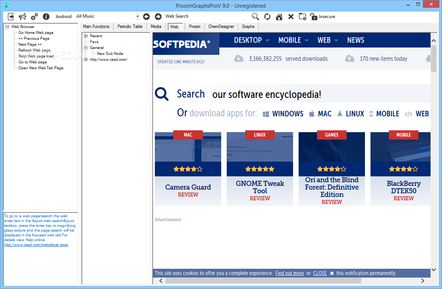Click the cookie notice close X icon
Image resolution: width=442 pixels, height=289 pixels.
coord(332,273)
